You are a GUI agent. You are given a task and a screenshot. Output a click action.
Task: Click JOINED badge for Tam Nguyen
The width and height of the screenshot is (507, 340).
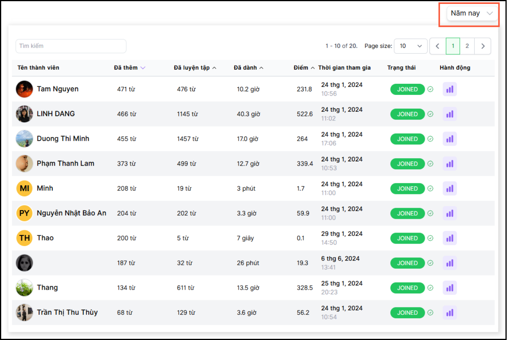407,89
